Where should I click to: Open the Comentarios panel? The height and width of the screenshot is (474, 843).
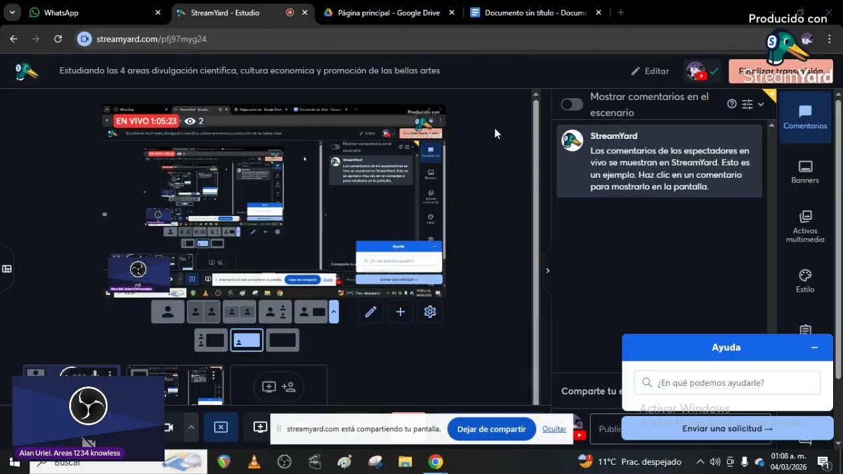805,117
